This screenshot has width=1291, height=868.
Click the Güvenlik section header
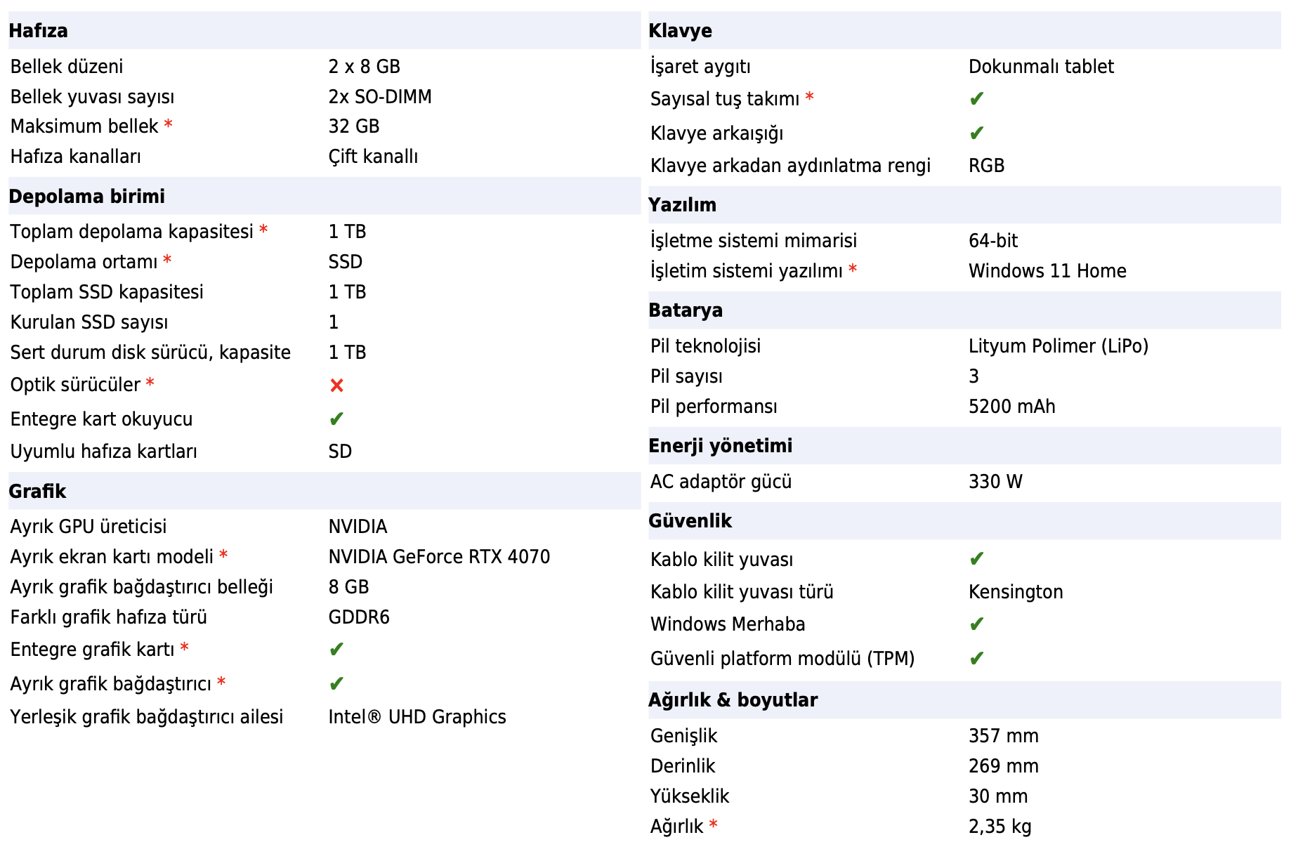click(x=690, y=521)
